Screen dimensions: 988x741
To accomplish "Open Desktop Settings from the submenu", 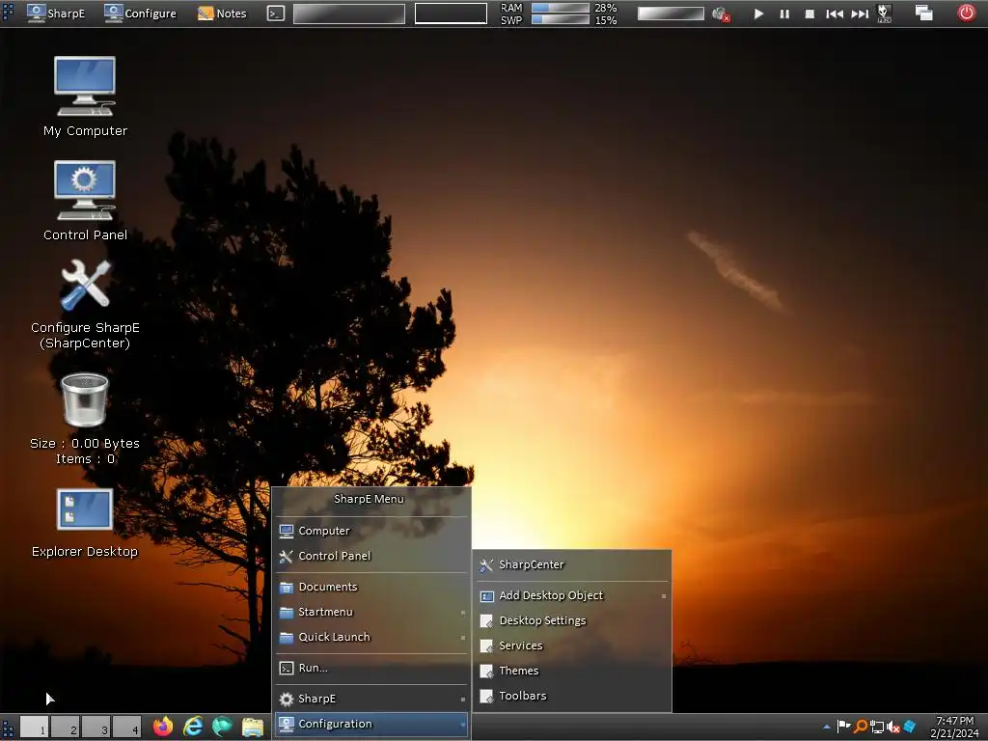I will click(572, 620).
